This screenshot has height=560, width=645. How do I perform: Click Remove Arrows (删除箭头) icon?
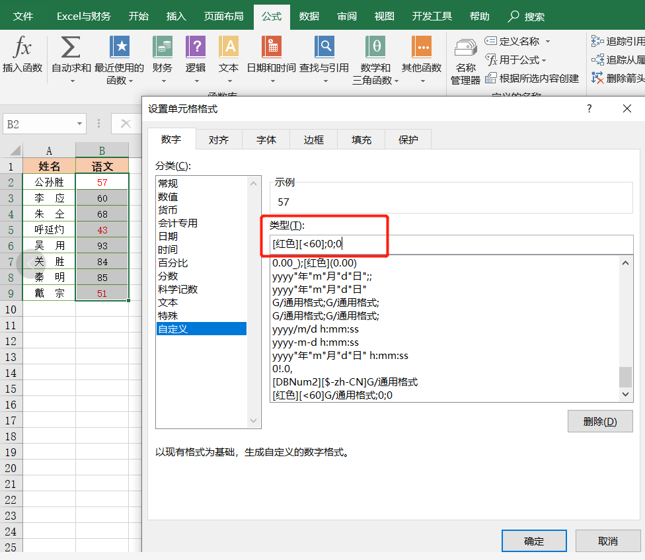[597, 78]
